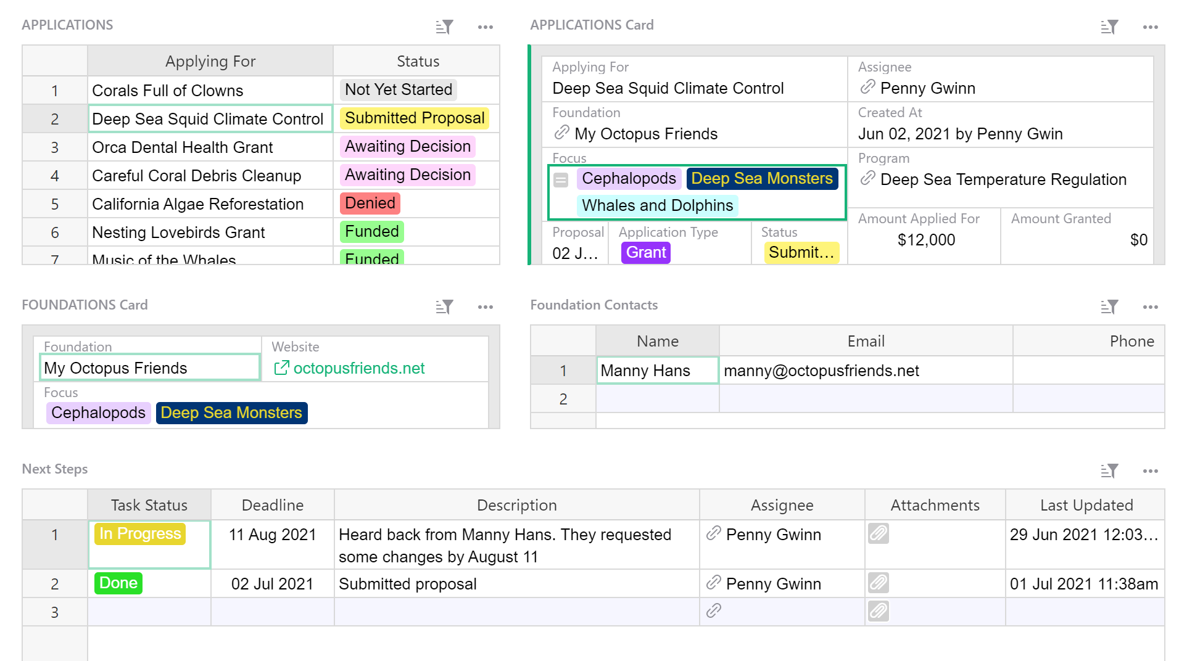Click the Manny Hans name cell
Screen dimensions: 1179x661
click(656, 371)
